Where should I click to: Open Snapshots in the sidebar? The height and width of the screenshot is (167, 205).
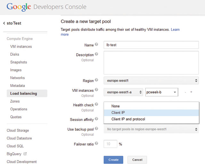pos(19,62)
